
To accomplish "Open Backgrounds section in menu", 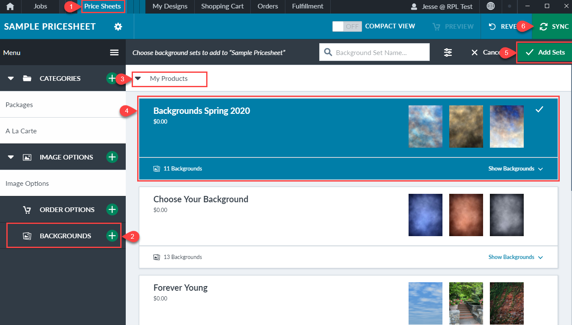I will point(65,236).
